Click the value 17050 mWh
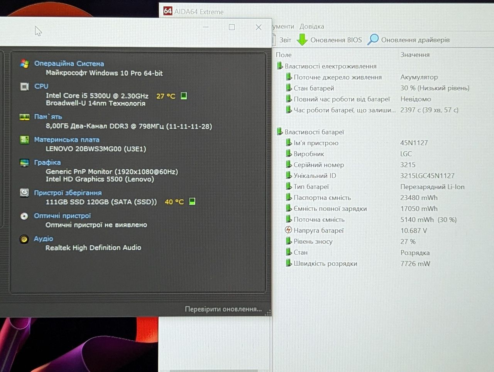 419,209
